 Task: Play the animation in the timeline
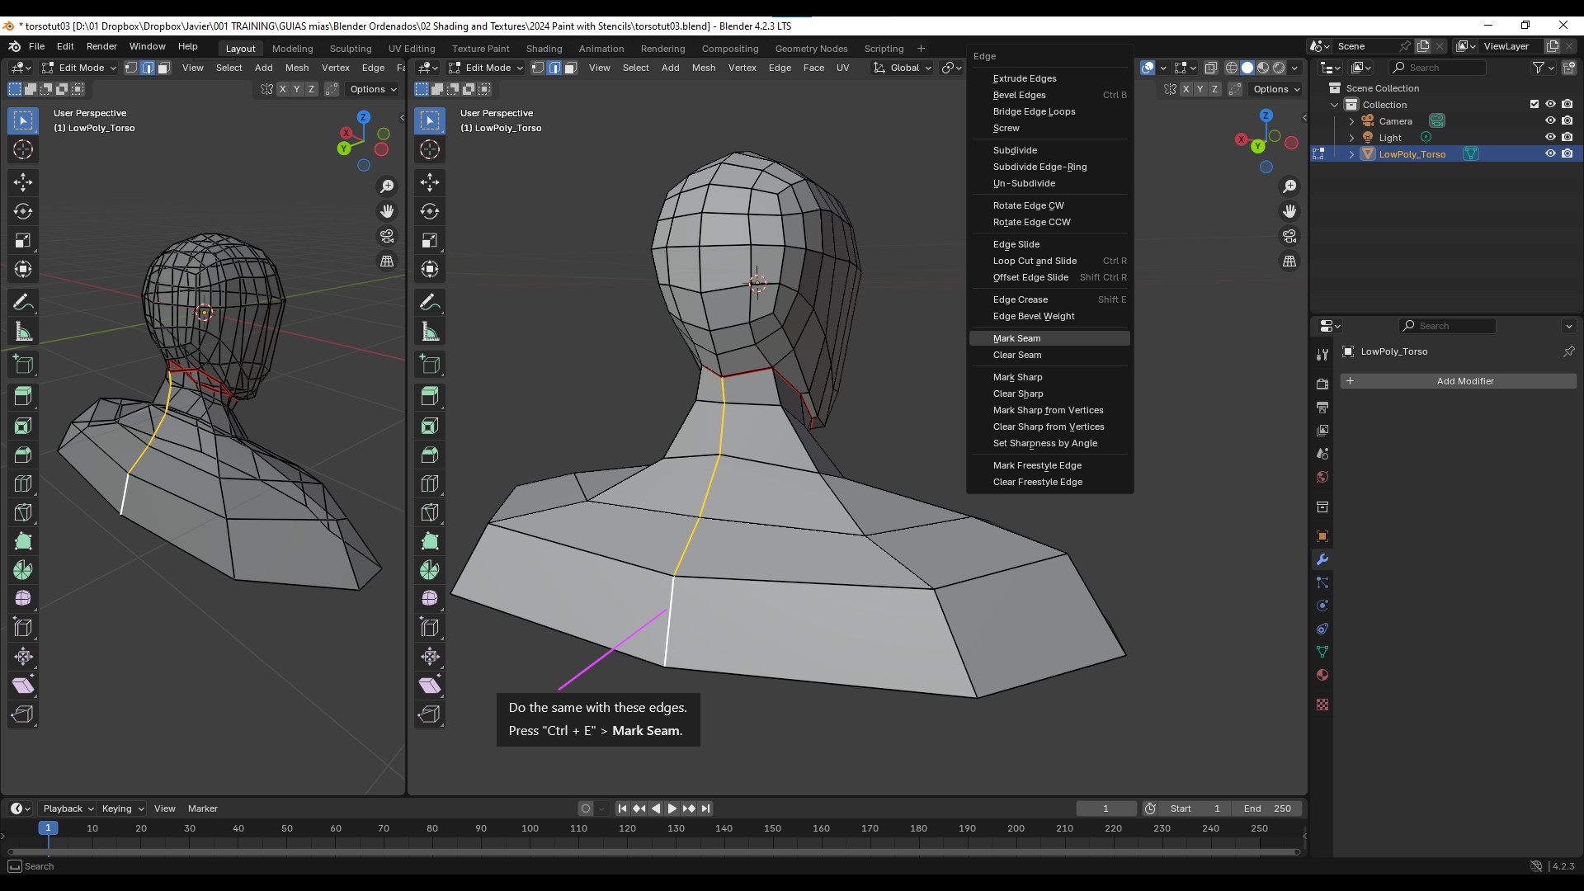click(x=672, y=808)
